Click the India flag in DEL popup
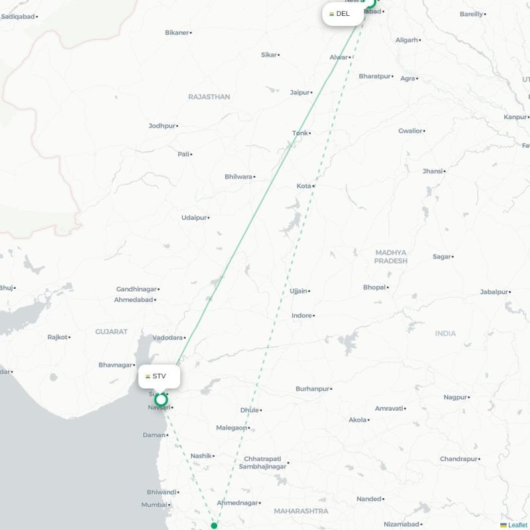Viewport: 530px width, 530px height. tap(332, 14)
